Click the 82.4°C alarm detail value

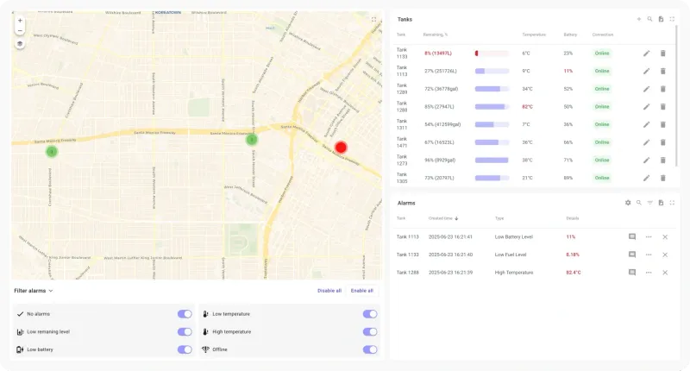(x=574, y=273)
